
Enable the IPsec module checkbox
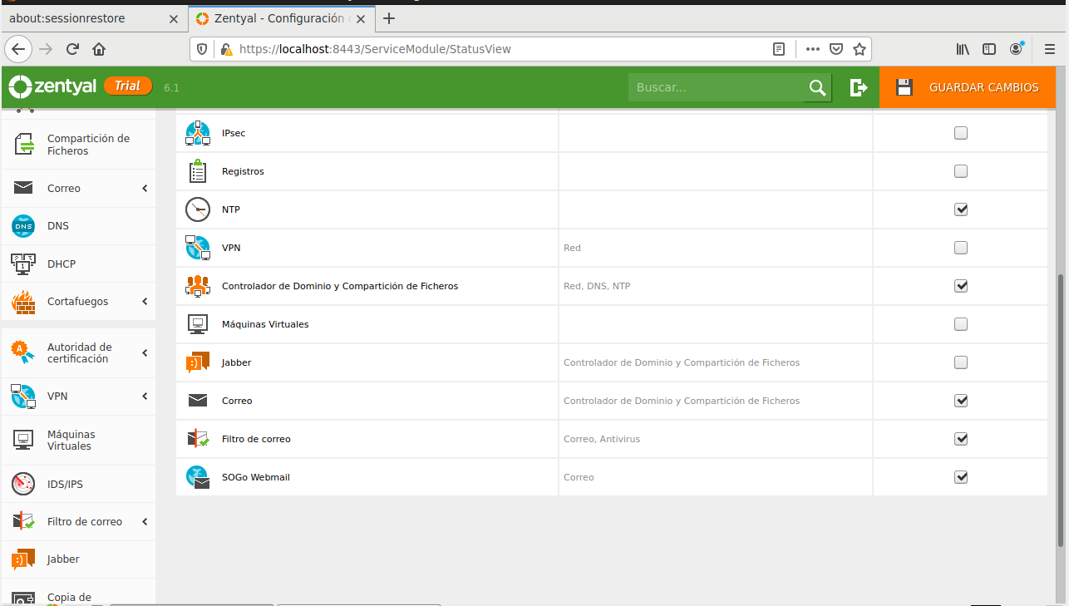(x=961, y=133)
